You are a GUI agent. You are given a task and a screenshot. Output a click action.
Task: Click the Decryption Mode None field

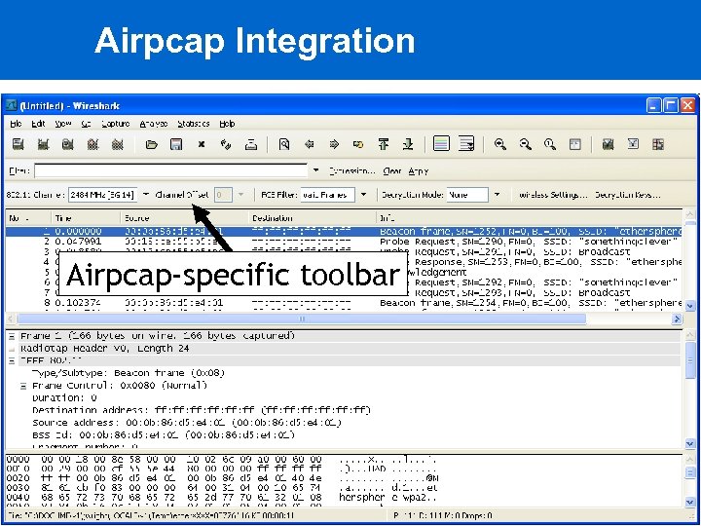pyautogui.click(x=467, y=195)
